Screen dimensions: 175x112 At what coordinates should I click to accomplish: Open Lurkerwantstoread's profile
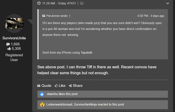point(59,104)
